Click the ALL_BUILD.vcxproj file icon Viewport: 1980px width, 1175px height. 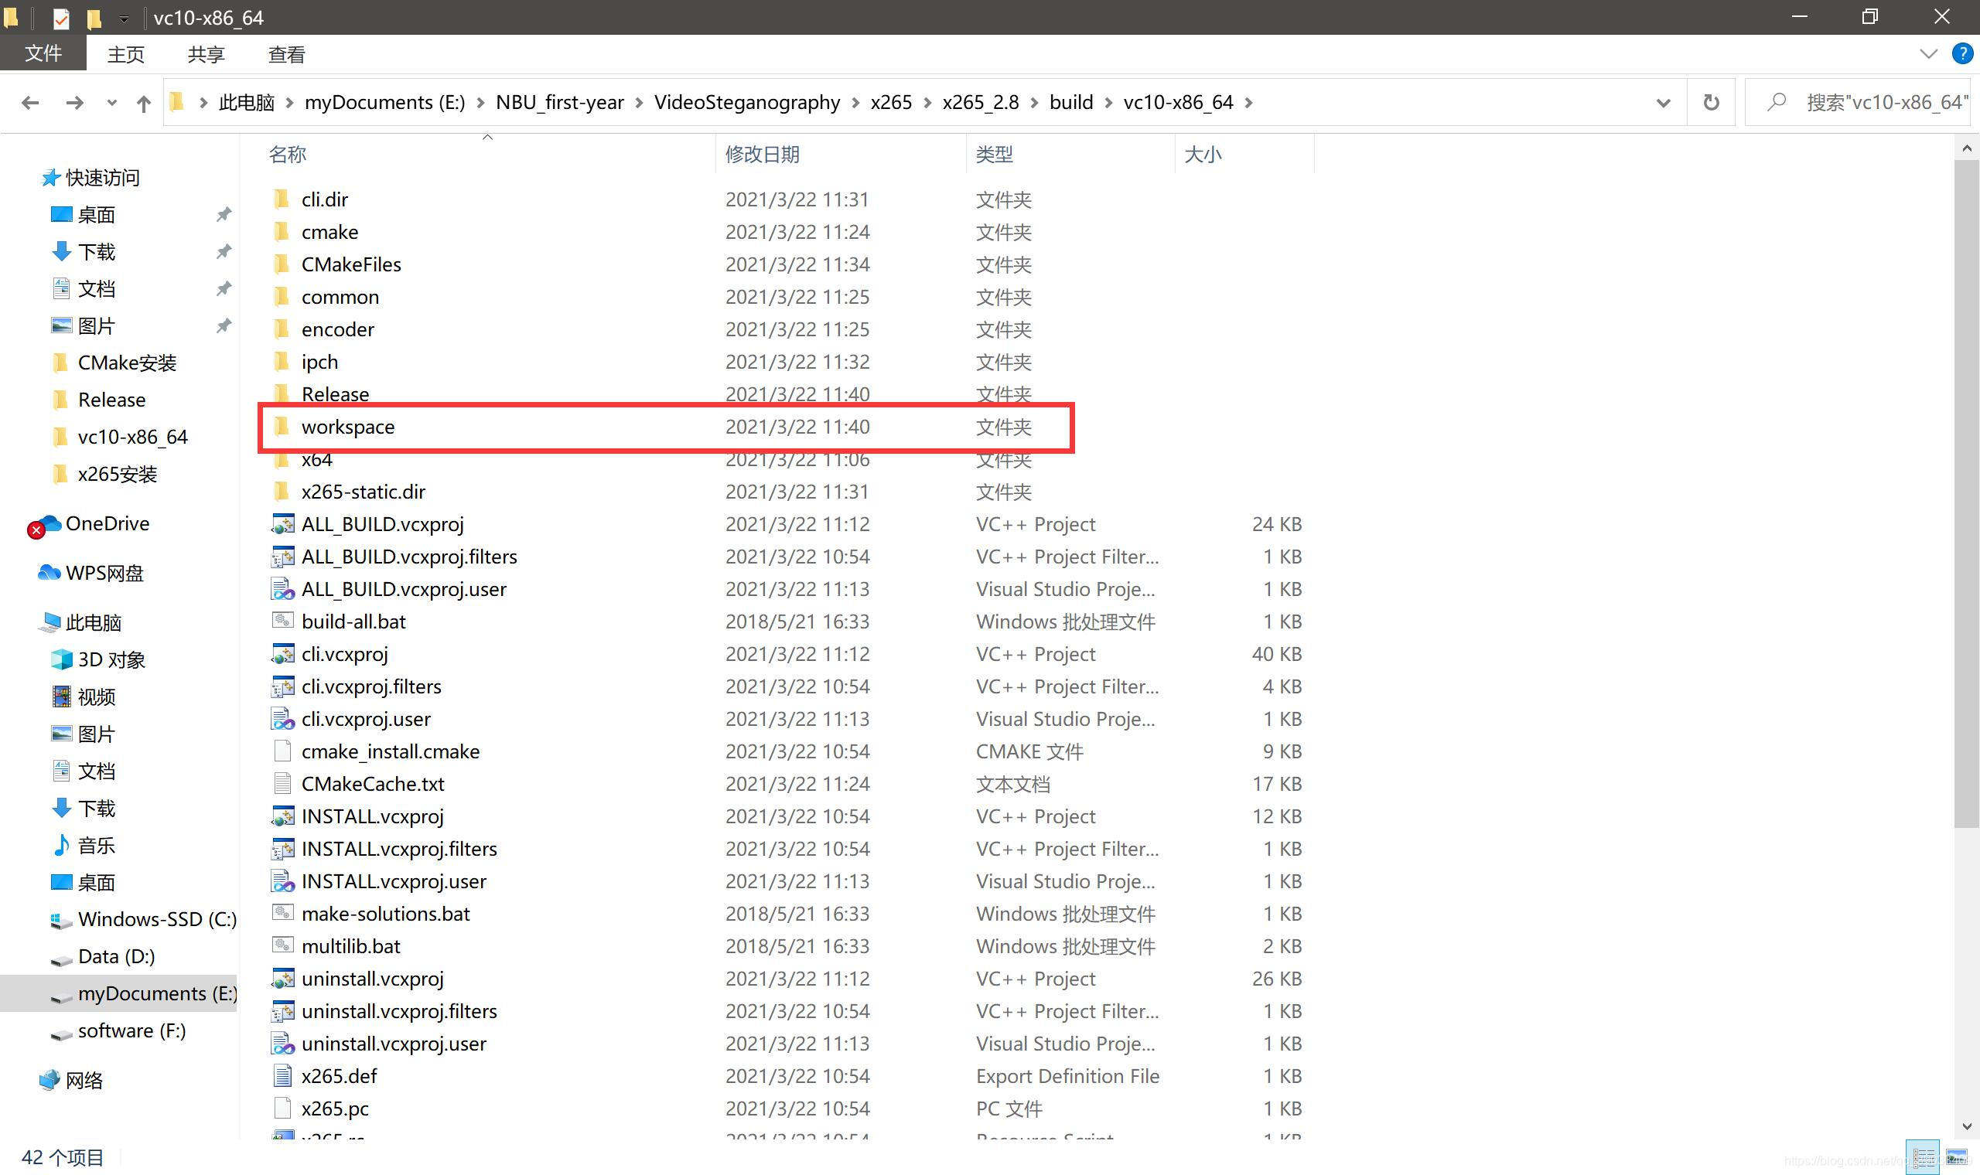282,524
